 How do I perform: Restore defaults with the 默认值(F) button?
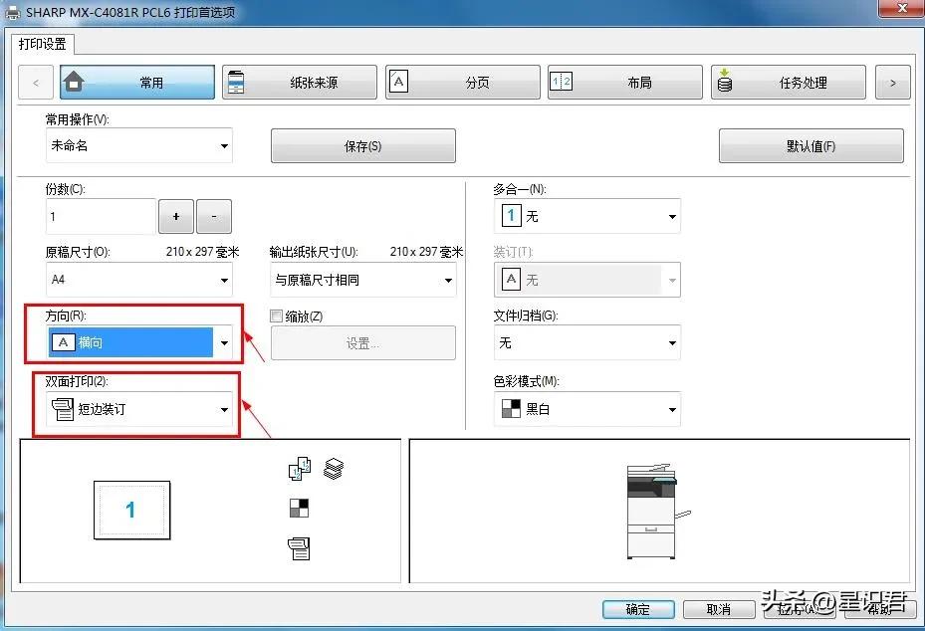click(x=810, y=145)
